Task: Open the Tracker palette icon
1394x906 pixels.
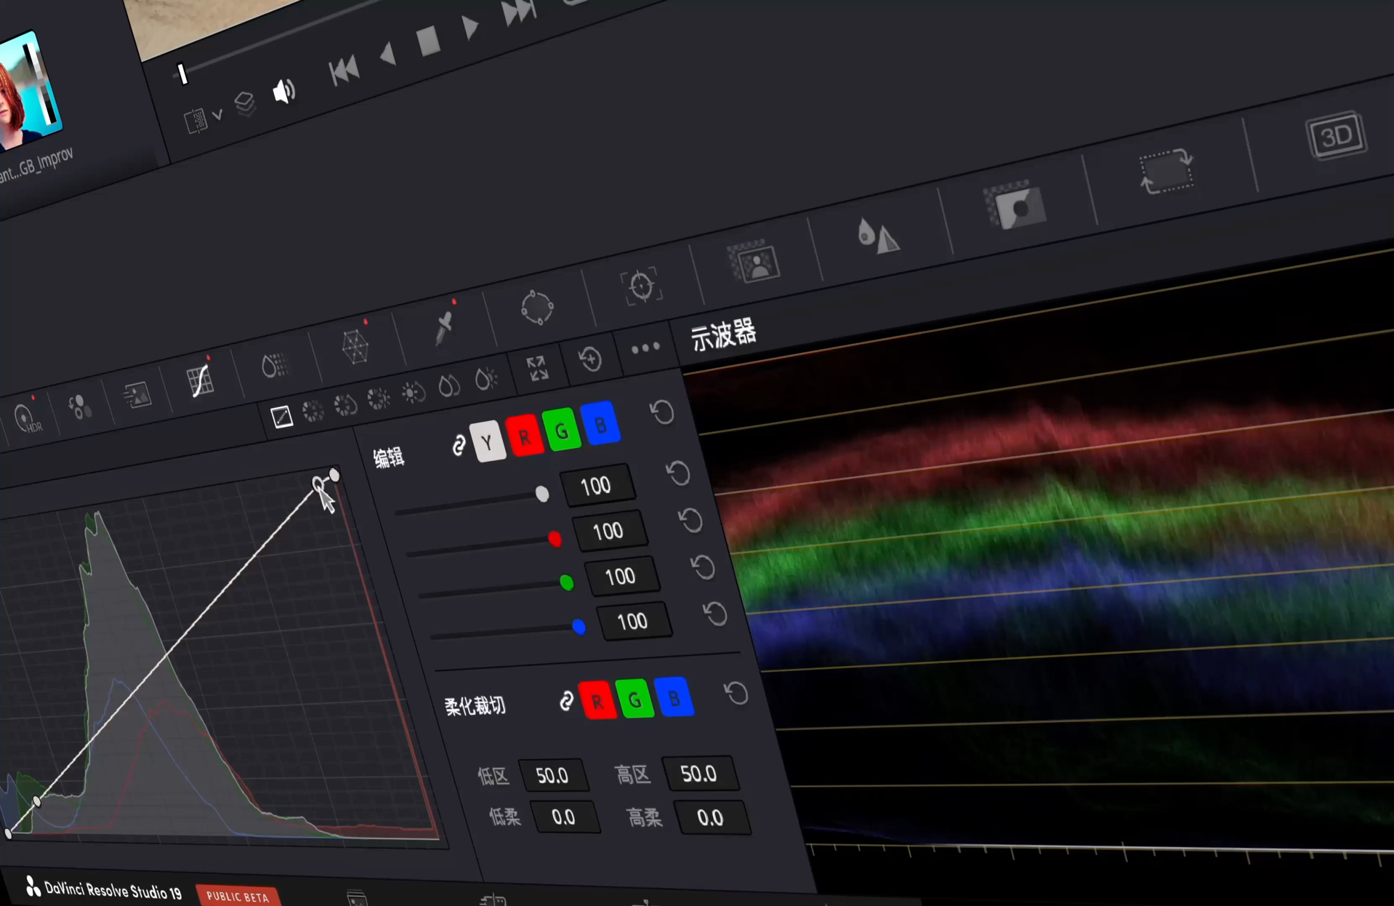Action: 641,286
